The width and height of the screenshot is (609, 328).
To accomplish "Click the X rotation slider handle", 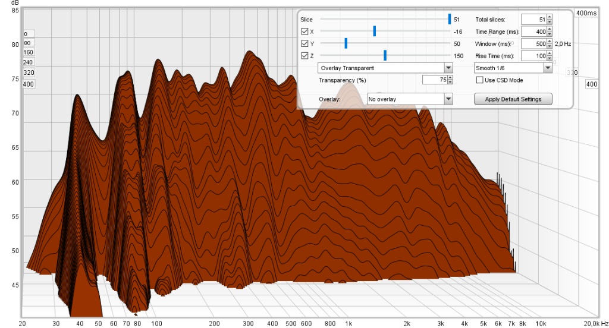I will tap(375, 31).
